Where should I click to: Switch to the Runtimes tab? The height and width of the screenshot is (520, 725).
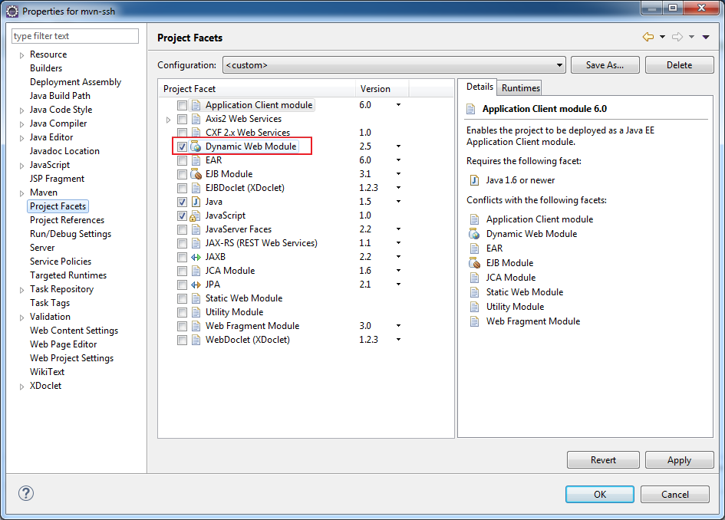point(520,88)
